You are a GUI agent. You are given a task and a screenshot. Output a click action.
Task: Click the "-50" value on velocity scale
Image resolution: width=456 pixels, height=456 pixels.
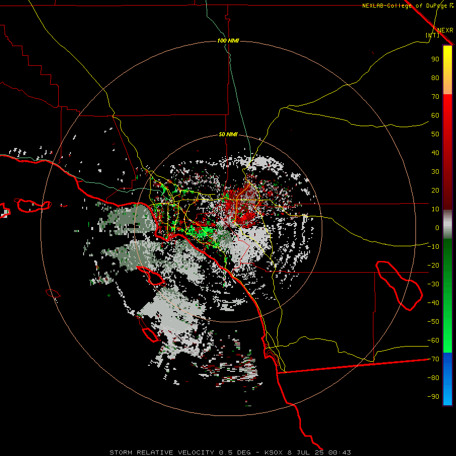coord(433,322)
